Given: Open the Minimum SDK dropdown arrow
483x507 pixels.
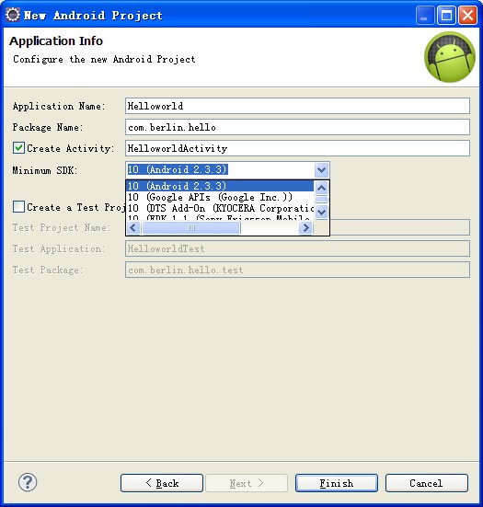Looking at the screenshot, I should click(321, 169).
